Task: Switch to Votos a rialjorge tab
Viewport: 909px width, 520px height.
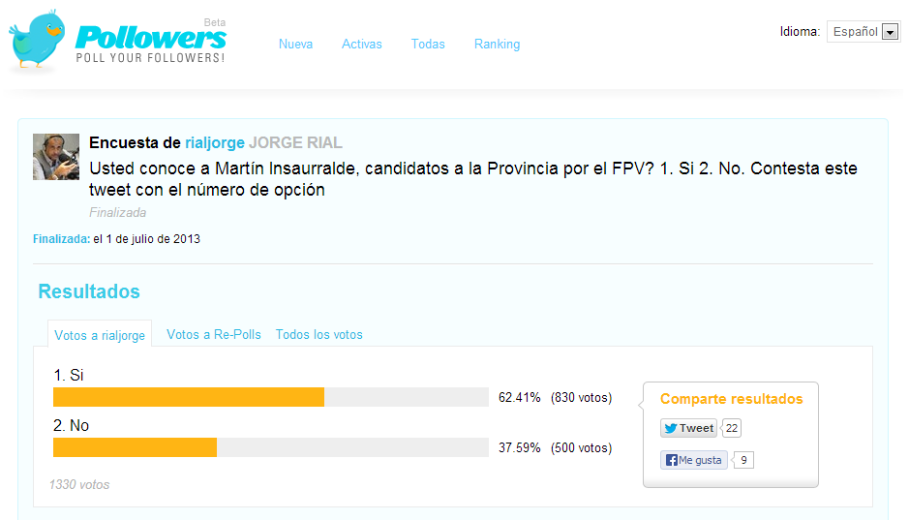Action: [100, 334]
